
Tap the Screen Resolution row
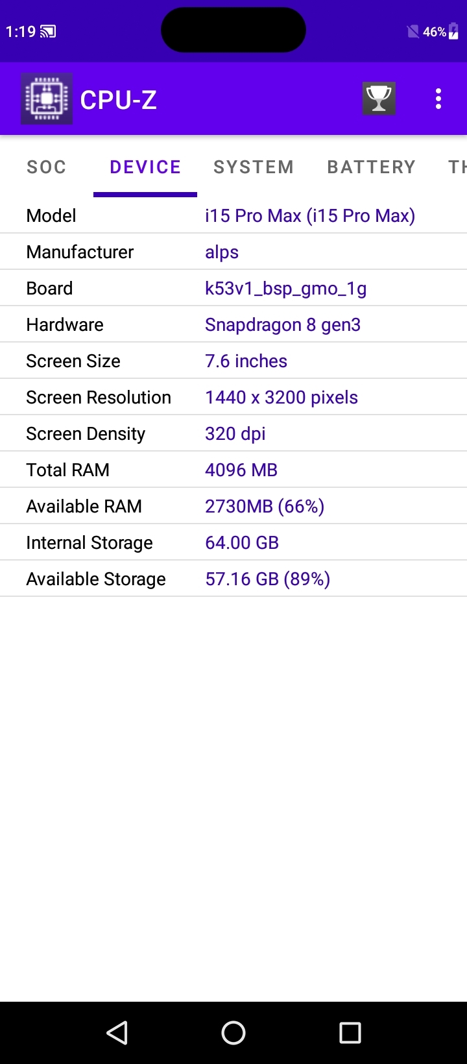(233, 397)
